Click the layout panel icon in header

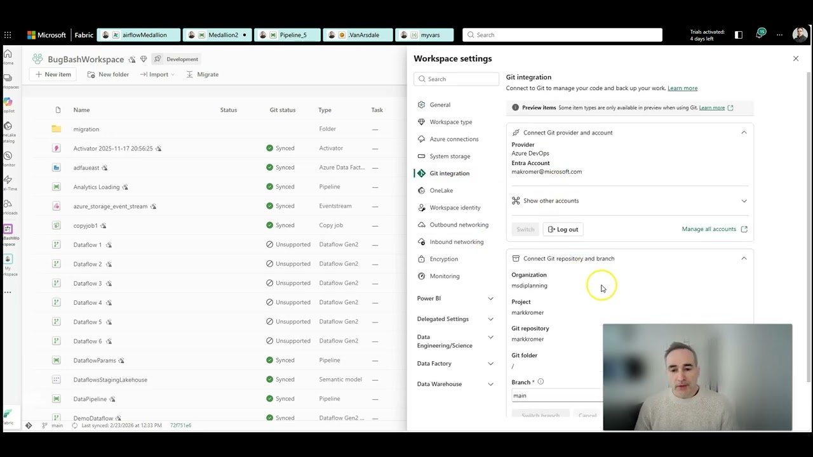pyautogui.click(x=738, y=35)
